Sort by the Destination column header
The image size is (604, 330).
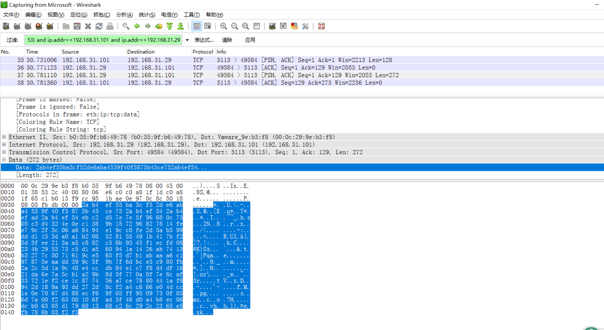158,52
